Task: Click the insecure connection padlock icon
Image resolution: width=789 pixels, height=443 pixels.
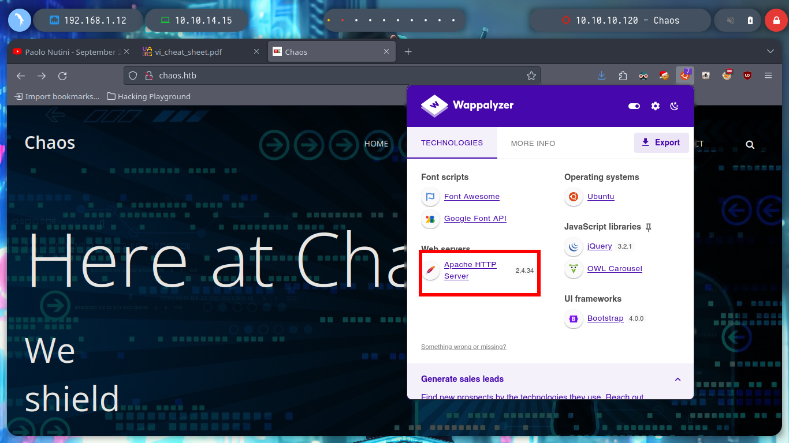Action: pyautogui.click(x=148, y=76)
